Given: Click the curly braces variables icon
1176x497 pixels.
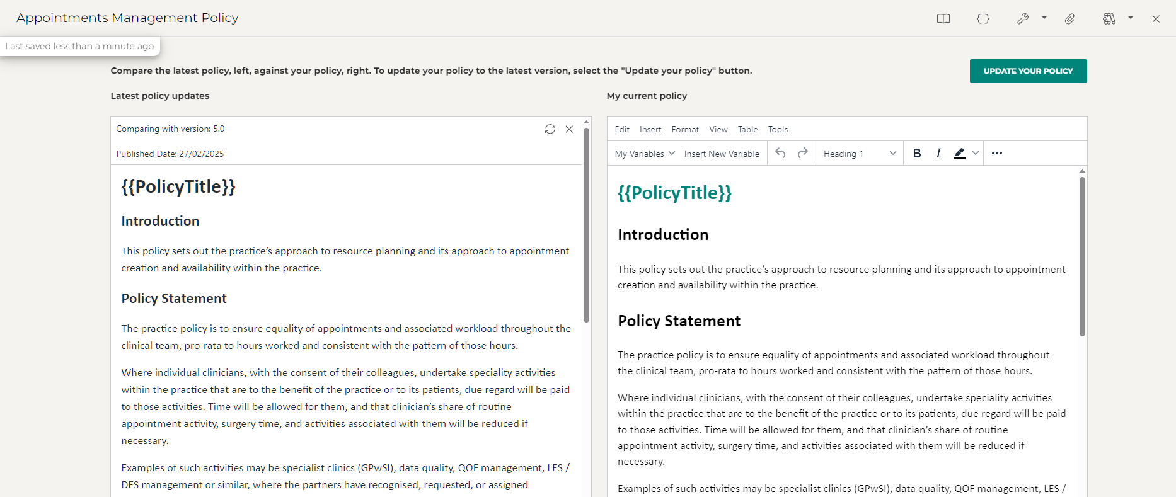Looking at the screenshot, I should click(x=983, y=19).
